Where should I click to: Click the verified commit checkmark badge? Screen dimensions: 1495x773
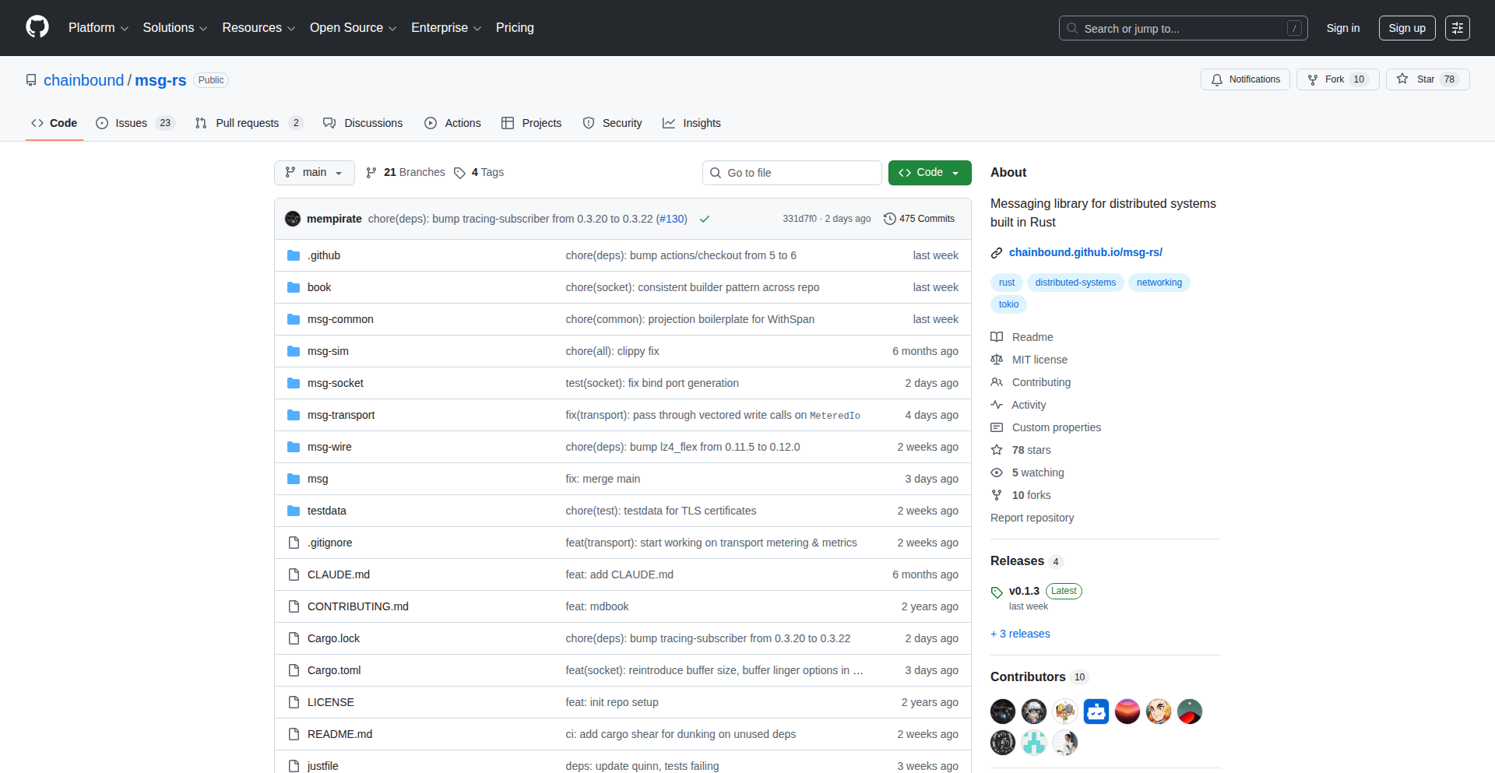[705, 219]
